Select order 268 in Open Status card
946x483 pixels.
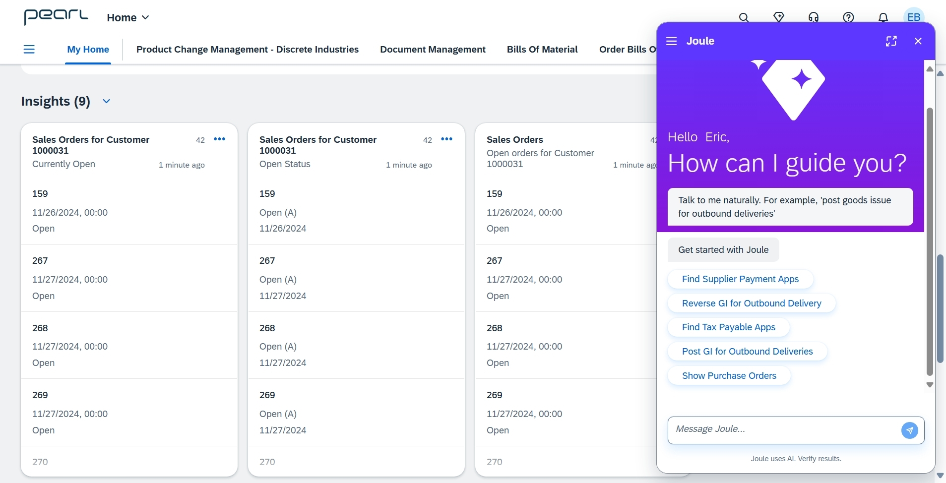point(356,345)
